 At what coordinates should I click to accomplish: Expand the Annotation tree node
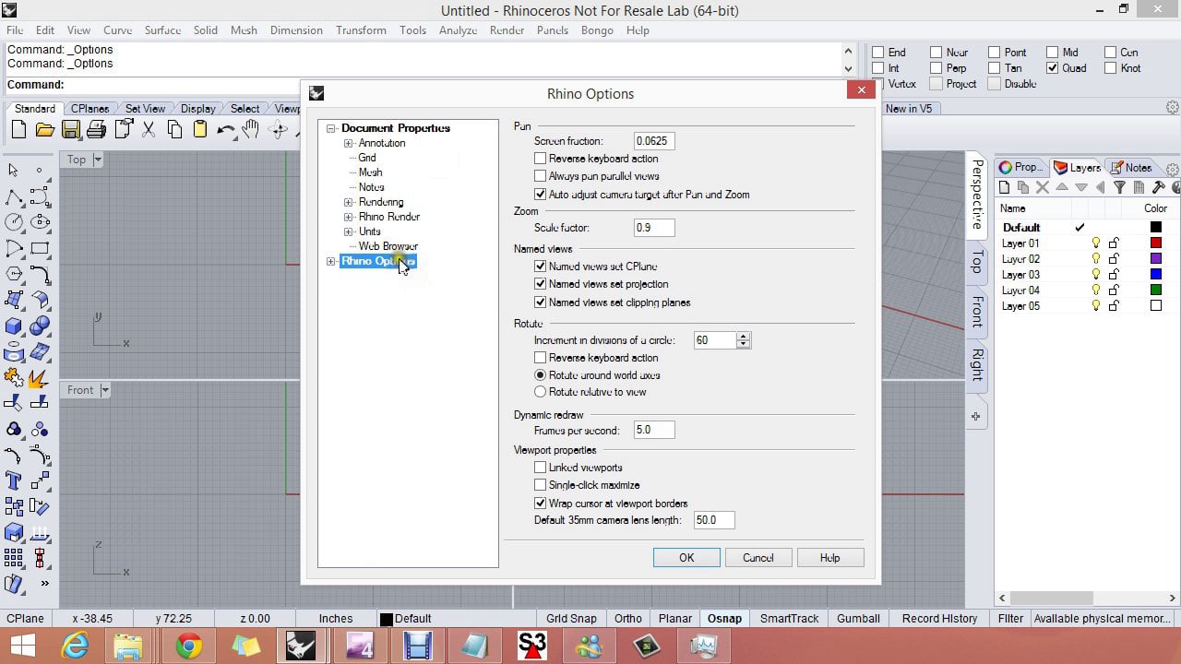[349, 143]
